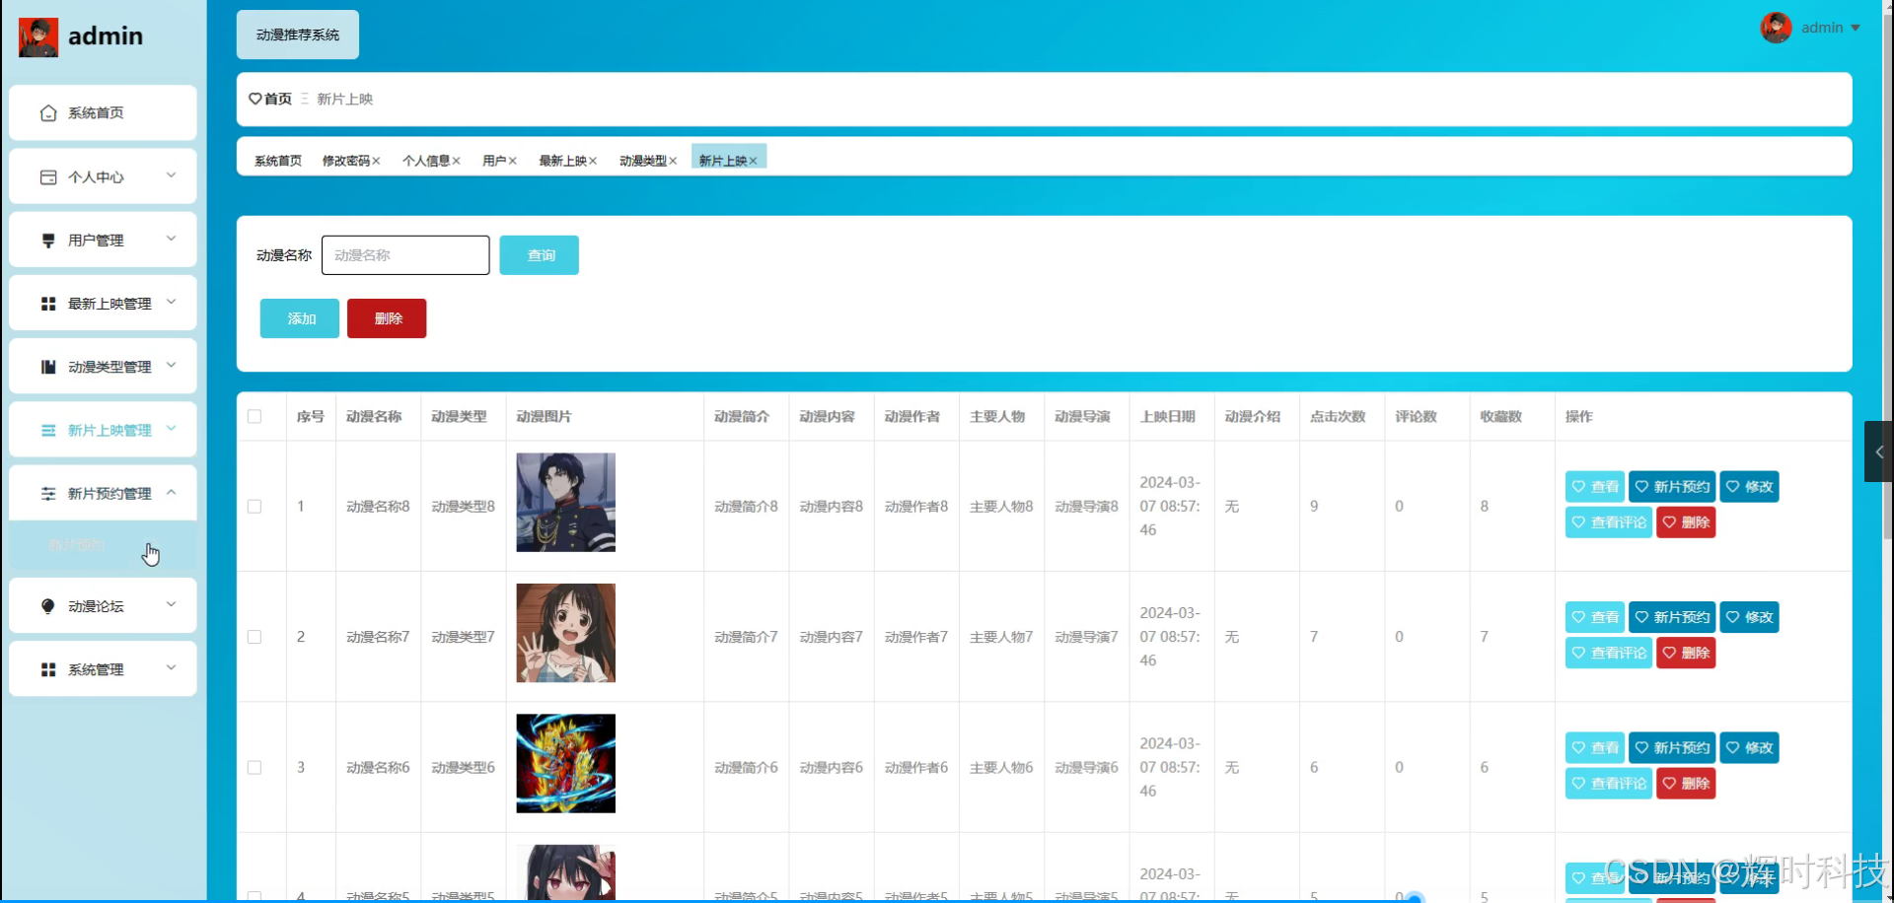Click the 查询 search button
The width and height of the screenshot is (1894, 903).
(x=539, y=255)
